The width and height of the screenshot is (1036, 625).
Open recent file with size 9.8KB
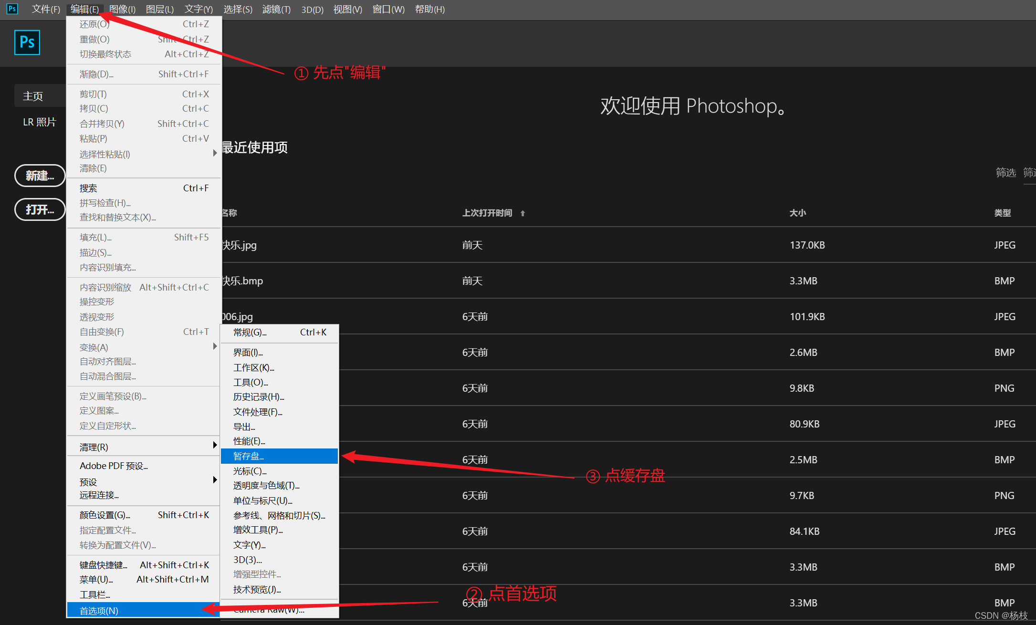tap(687, 388)
